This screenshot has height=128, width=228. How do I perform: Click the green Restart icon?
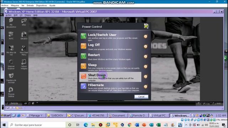click(x=83, y=56)
